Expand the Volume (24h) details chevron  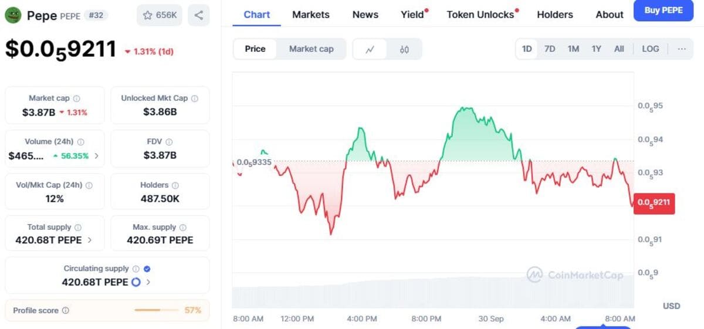[96, 156]
